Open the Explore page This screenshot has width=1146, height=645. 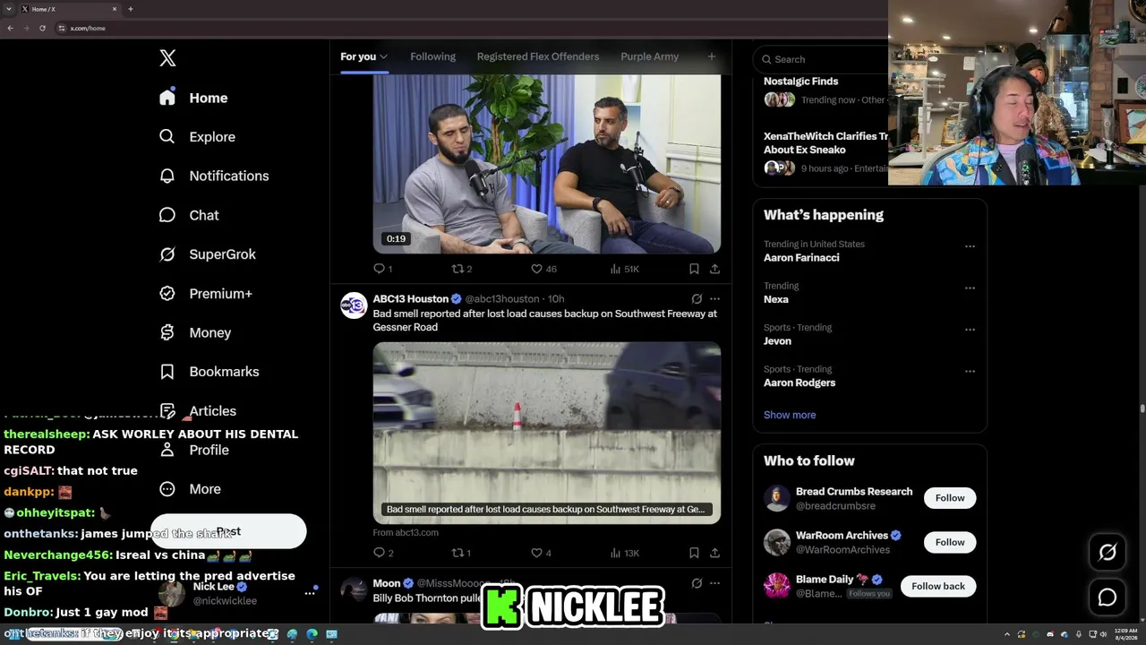click(197, 137)
